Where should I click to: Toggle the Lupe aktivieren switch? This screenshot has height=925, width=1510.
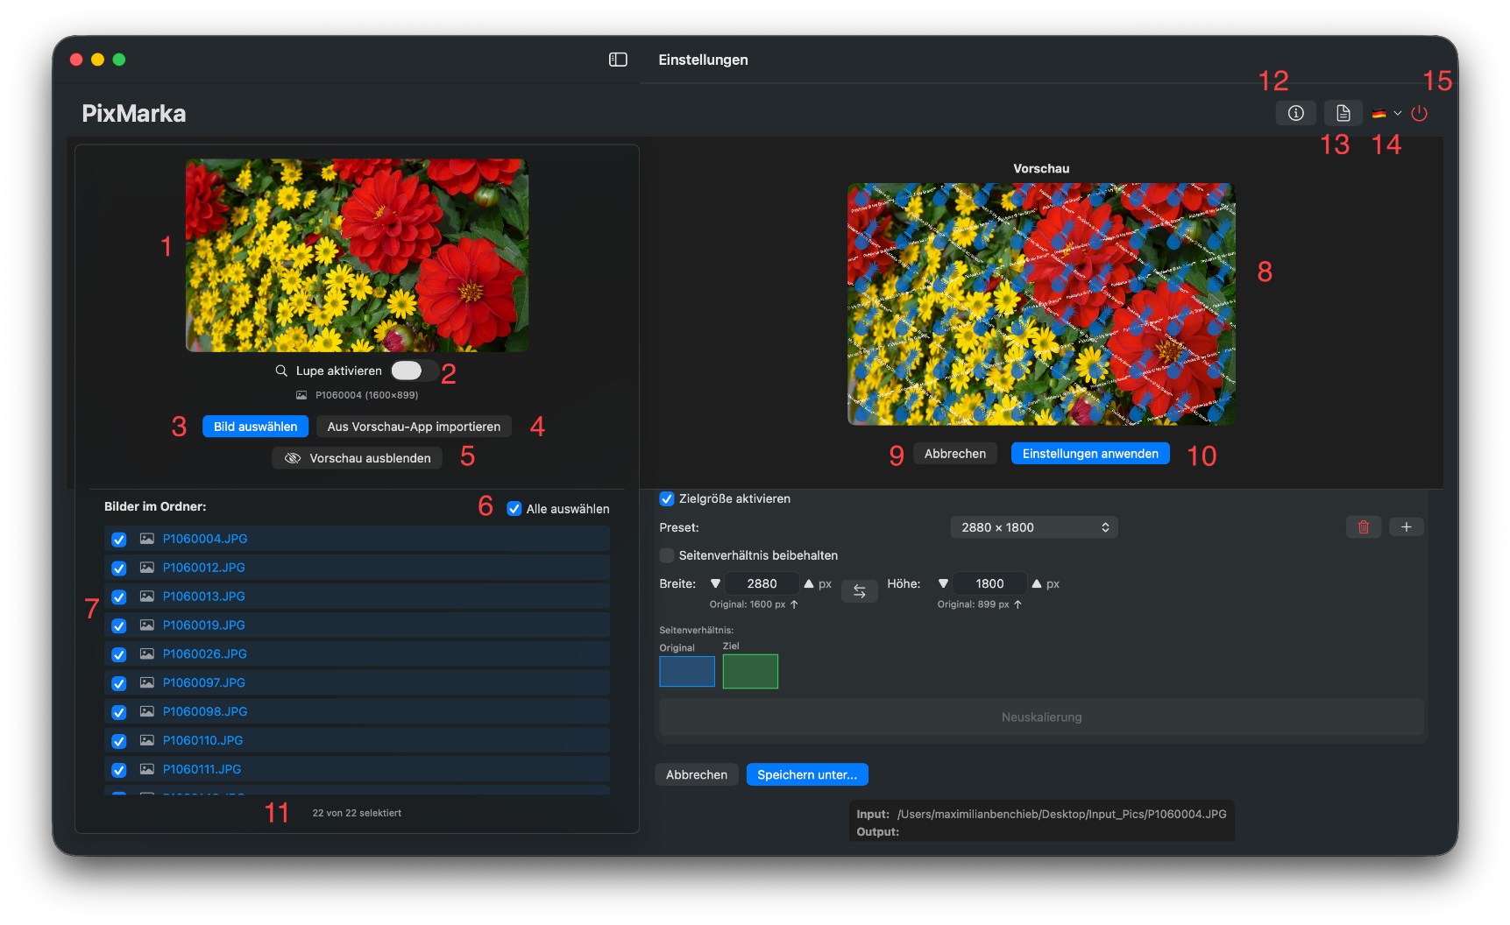[x=408, y=371]
